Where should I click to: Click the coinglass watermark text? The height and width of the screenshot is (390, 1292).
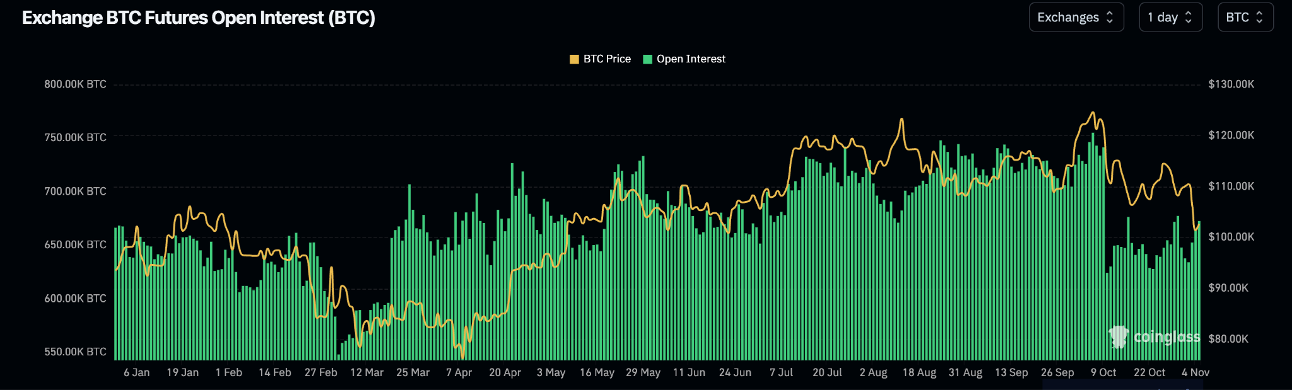1166,337
